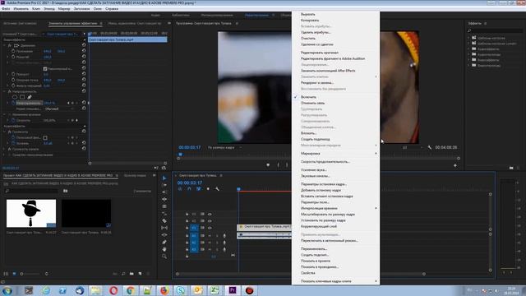Add a marker in the timeline header
The image size is (526, 296).
coord(208,189)
